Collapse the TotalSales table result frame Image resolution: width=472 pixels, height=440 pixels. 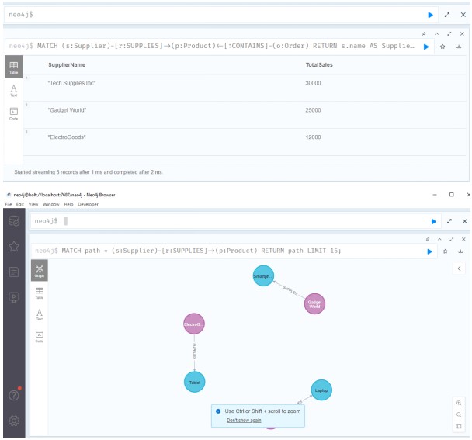pyautogui.click(x=437, y=34)
